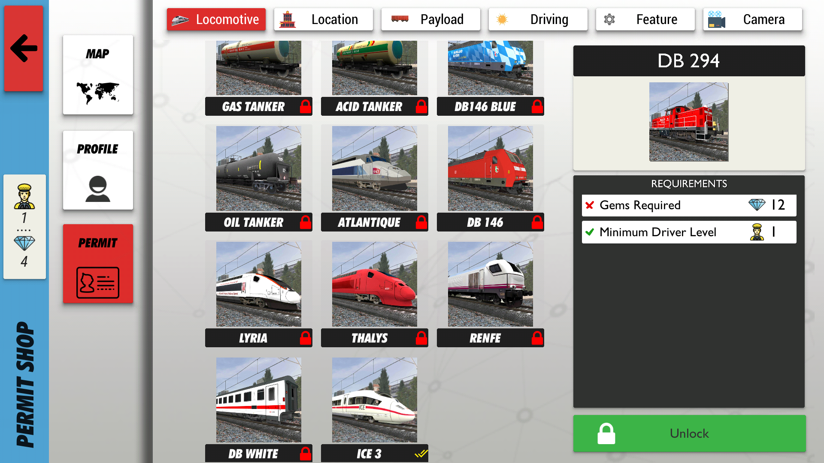The image size is (824, 463).
Task: Click the ICE 3 name label
Action: pos(369,454)
